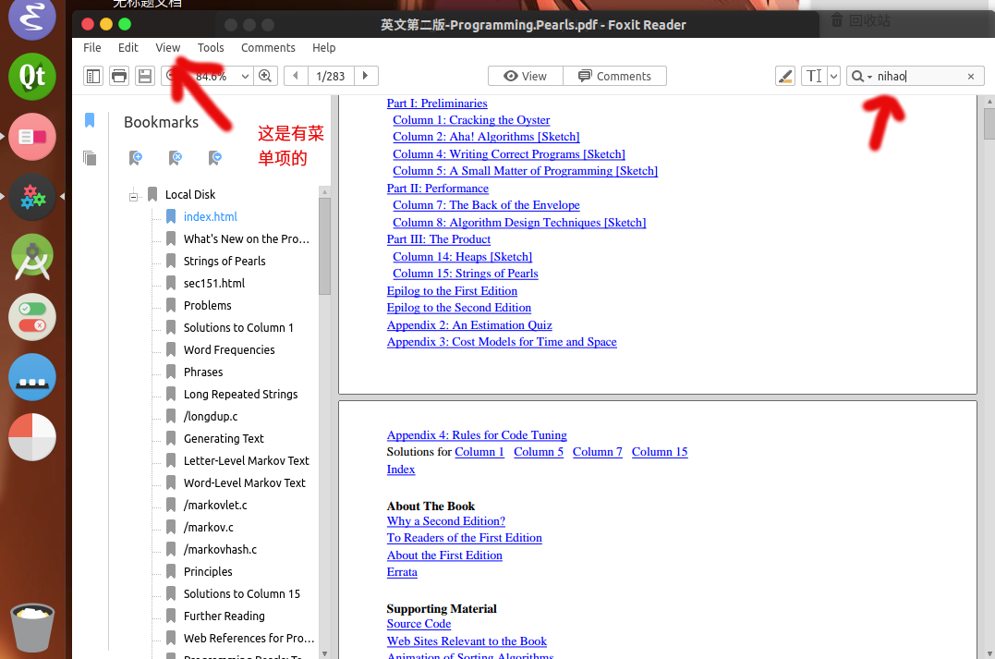Viewport: 995px width, 659px height.
Task: Switch to View mode button
Action: click(x=526, y=76)
